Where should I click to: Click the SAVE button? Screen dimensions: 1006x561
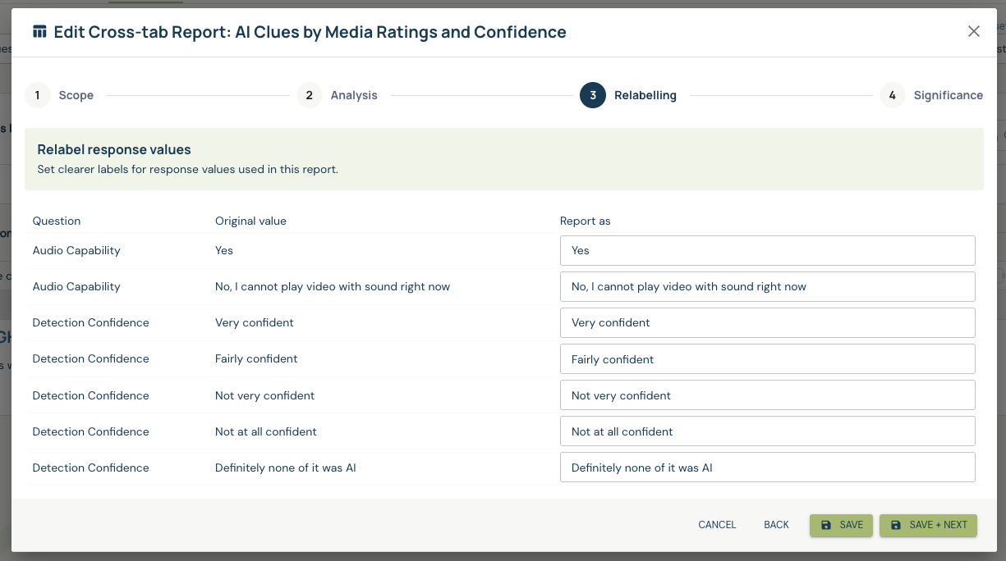841,525
